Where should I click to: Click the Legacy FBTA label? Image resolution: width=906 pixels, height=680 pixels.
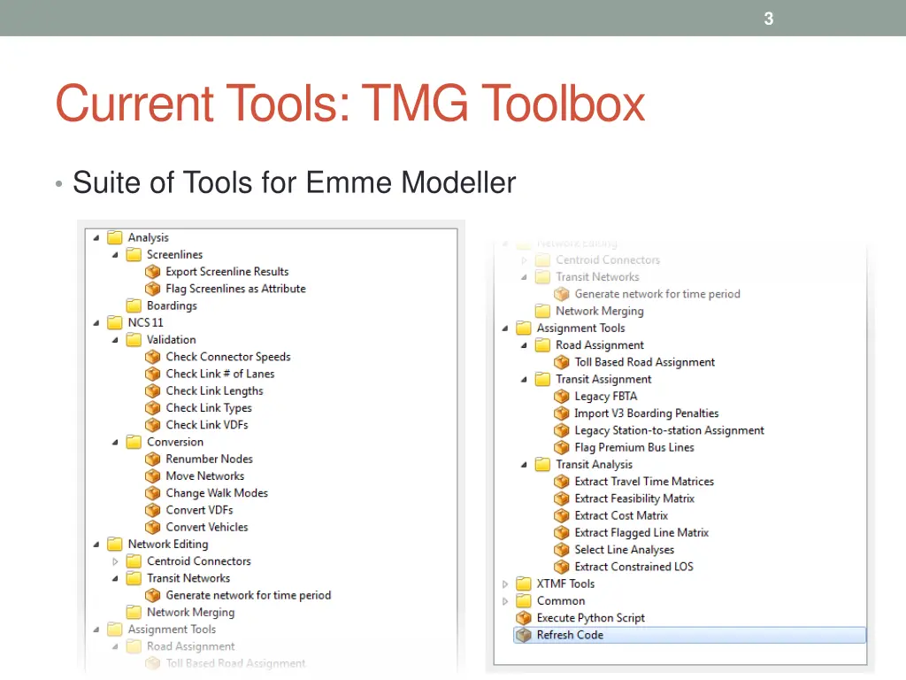(605, 396)
